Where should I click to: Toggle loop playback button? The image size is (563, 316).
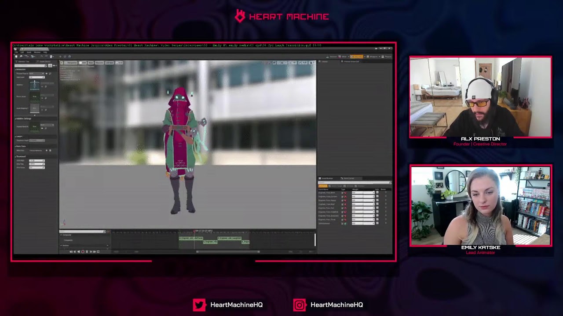(x=98, y=251)
